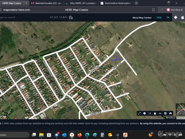
Task: Open Calculator from the taskbar
Action: [102, 135]
